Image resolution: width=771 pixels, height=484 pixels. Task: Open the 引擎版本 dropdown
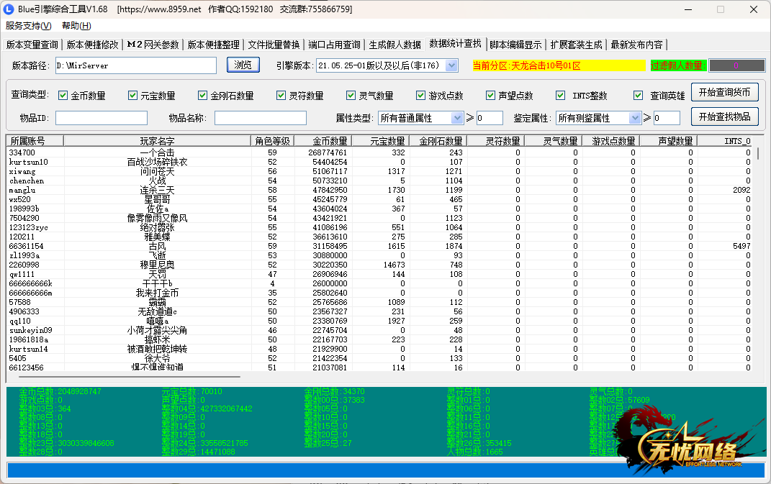[451, 65]
